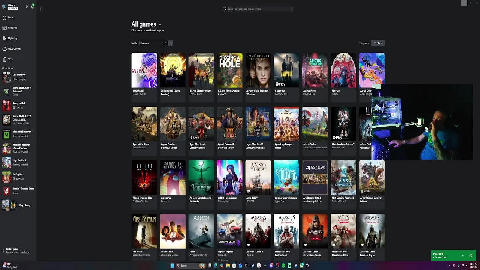Screen dimensions: 480x270
Task: Go to My Library
Action: pyautogui.click(x=10, y=38)
